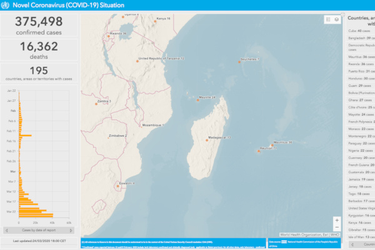
Task: Select the Ghana :27 cases row
Action: tap(361, 100)
